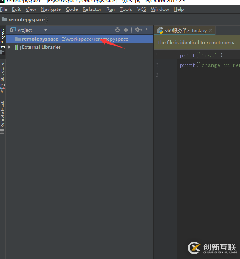The width and height of the screenshot is (240, 259).
Task: Expand the External Libraries node
Action: 9,47
